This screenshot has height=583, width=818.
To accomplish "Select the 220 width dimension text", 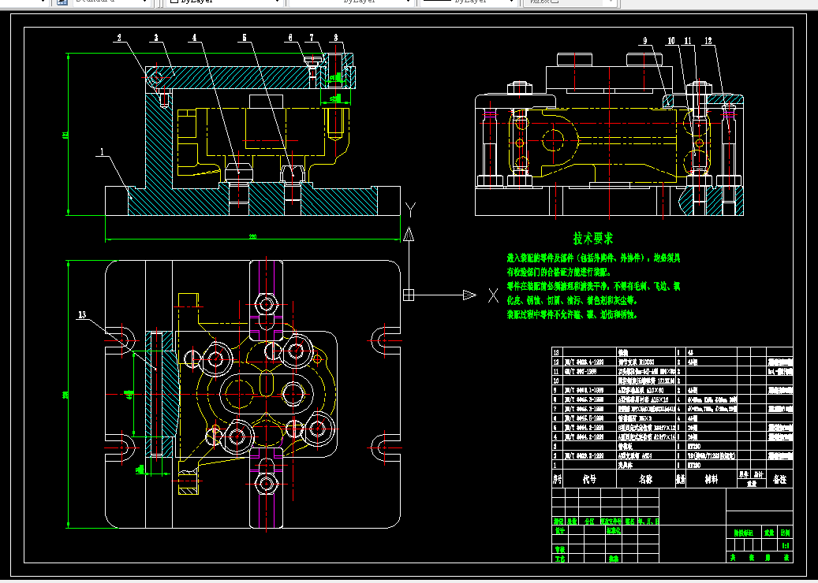I will pyautogui.click(x=252, y=237).
